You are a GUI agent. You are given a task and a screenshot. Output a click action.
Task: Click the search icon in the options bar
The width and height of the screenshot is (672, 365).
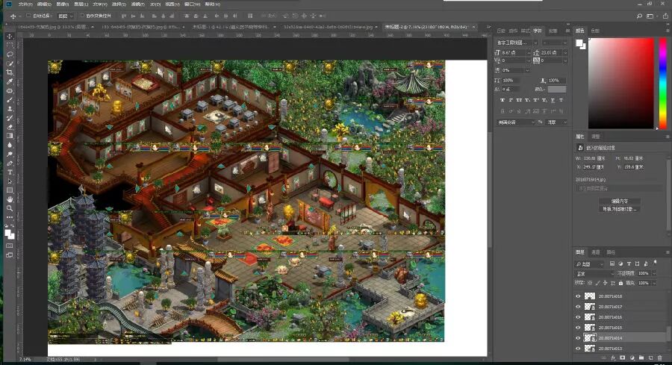coord(639,16)
